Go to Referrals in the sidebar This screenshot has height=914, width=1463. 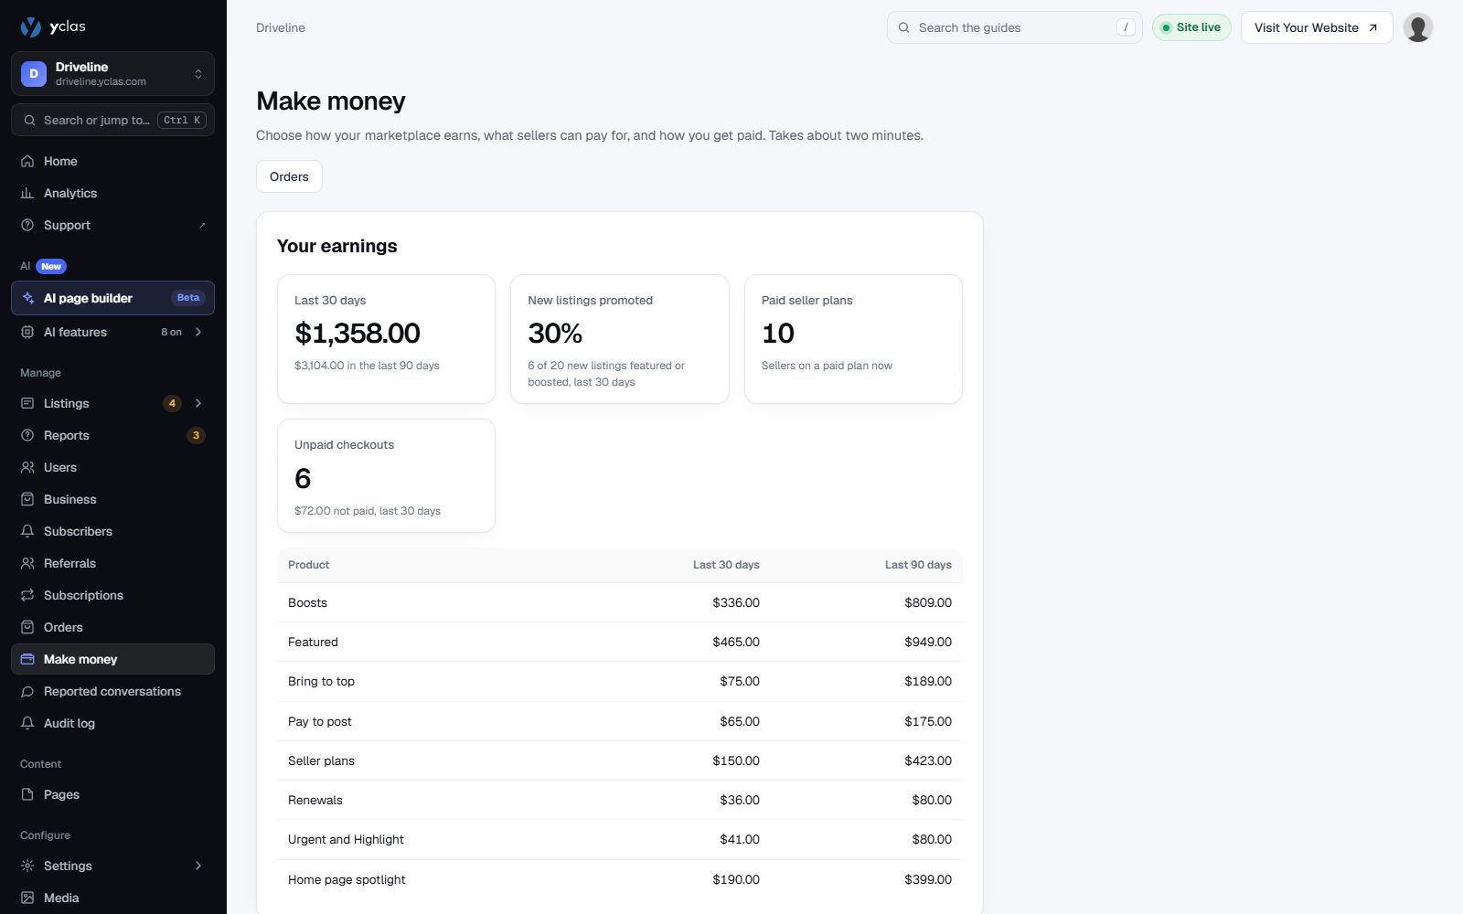pyautogui.click(x=112, y=563)
